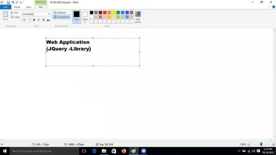The image size is (276, 155).
Task: Click the taskbar clock showing 2:16 PM
Action: (x=268, y=151)
